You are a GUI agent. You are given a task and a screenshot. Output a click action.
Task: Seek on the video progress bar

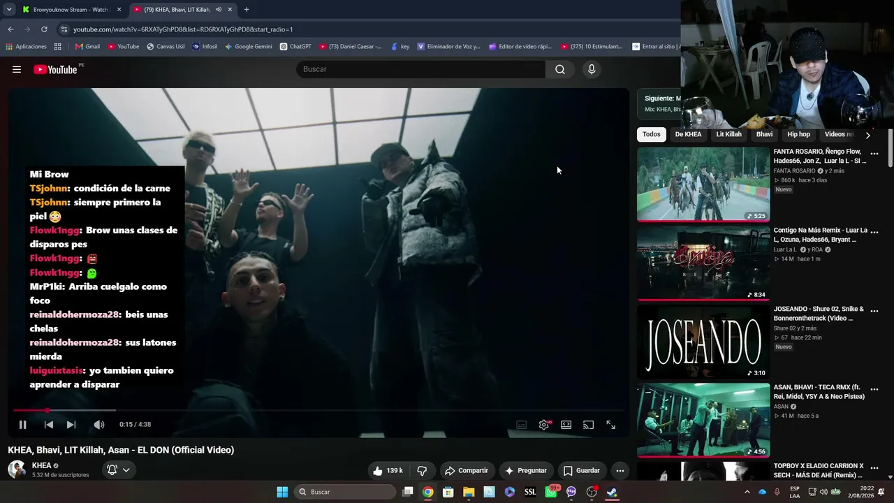318,410
